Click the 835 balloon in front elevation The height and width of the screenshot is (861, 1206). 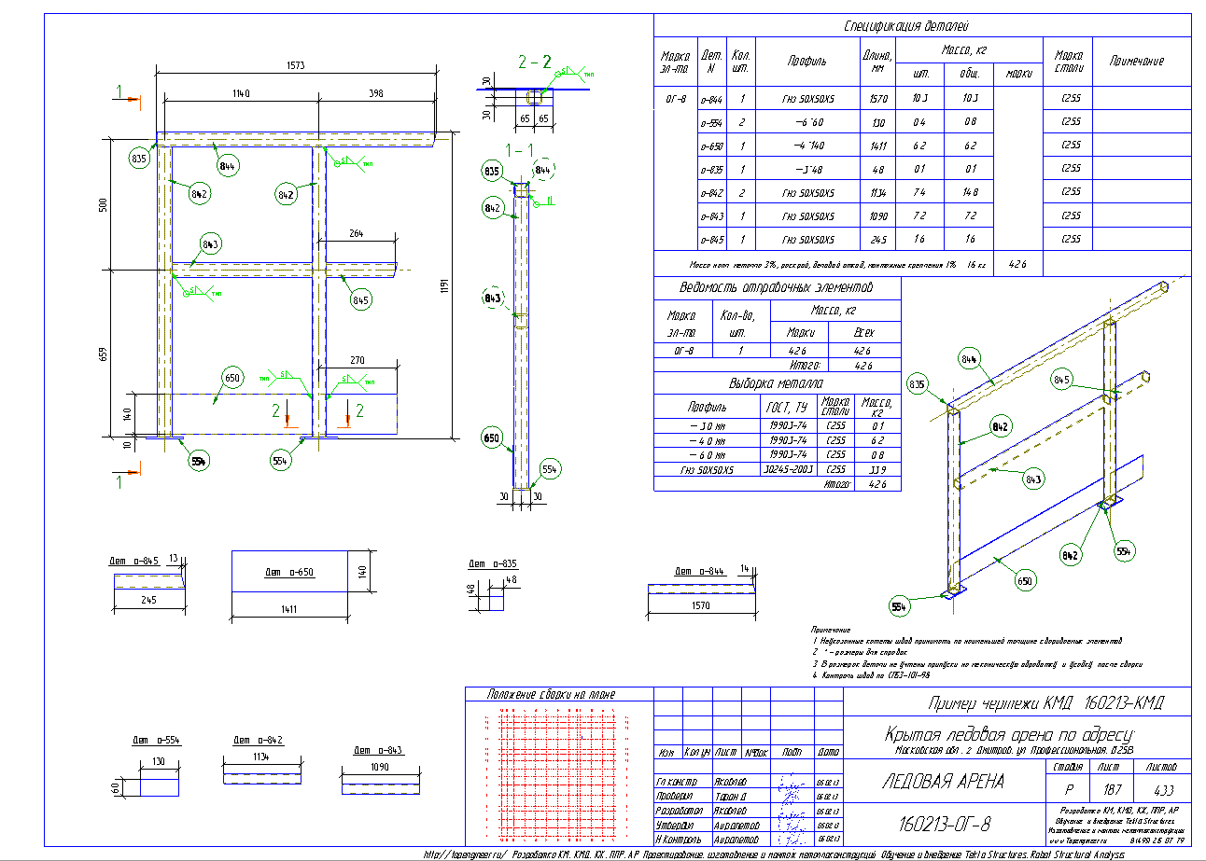tap(140, 159)
